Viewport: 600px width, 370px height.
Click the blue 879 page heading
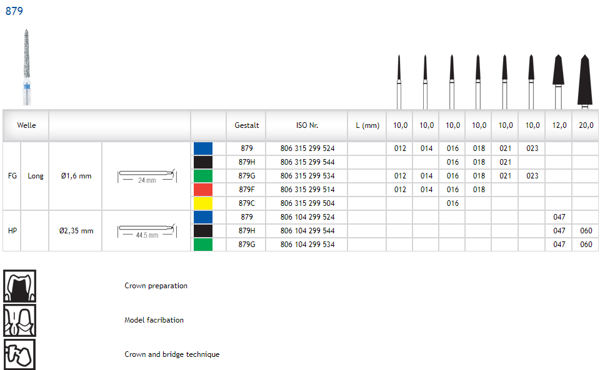pyautogui.click(x=14, y=11)
